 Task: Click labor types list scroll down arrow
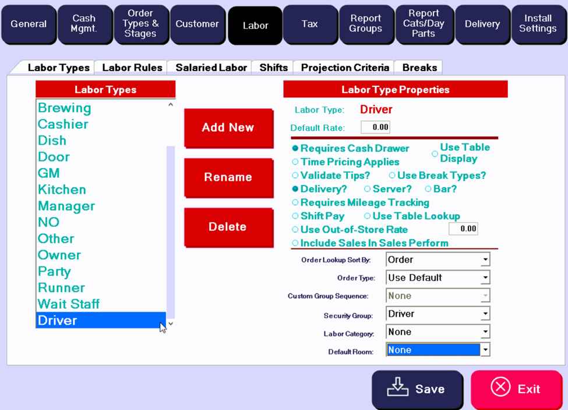(171, 324)
